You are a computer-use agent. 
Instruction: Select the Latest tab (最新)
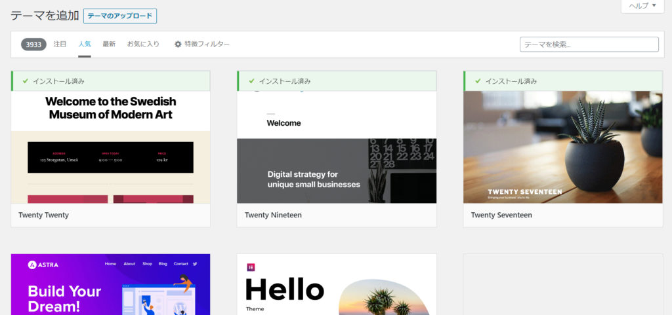[x=109, y=44]
